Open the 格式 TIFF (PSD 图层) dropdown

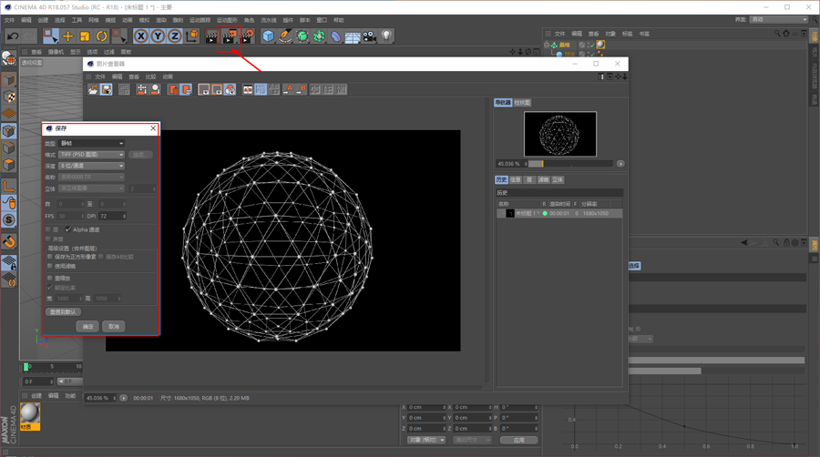click(91, 155)
